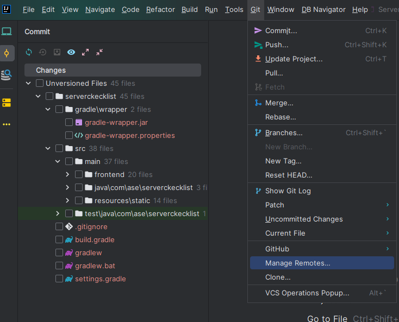Viewport: 399px width, 322px height.
Task: Click the Show Git Log icon
Action: [258, 191]
